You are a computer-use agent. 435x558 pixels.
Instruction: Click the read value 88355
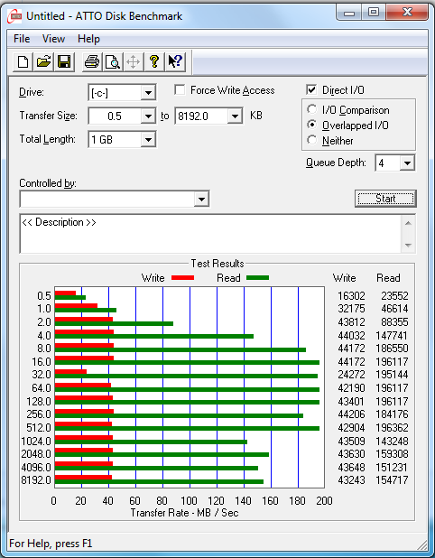394,322
